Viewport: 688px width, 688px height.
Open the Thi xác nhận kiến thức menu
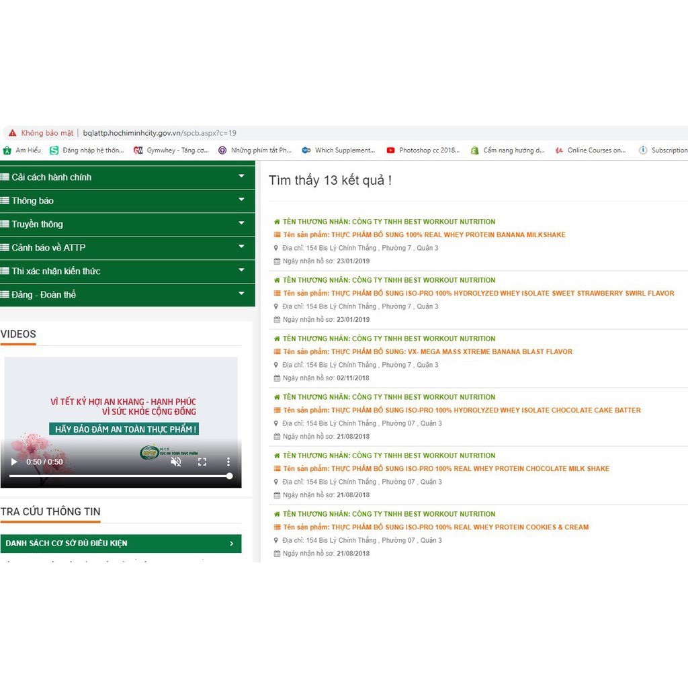(127, 271)
